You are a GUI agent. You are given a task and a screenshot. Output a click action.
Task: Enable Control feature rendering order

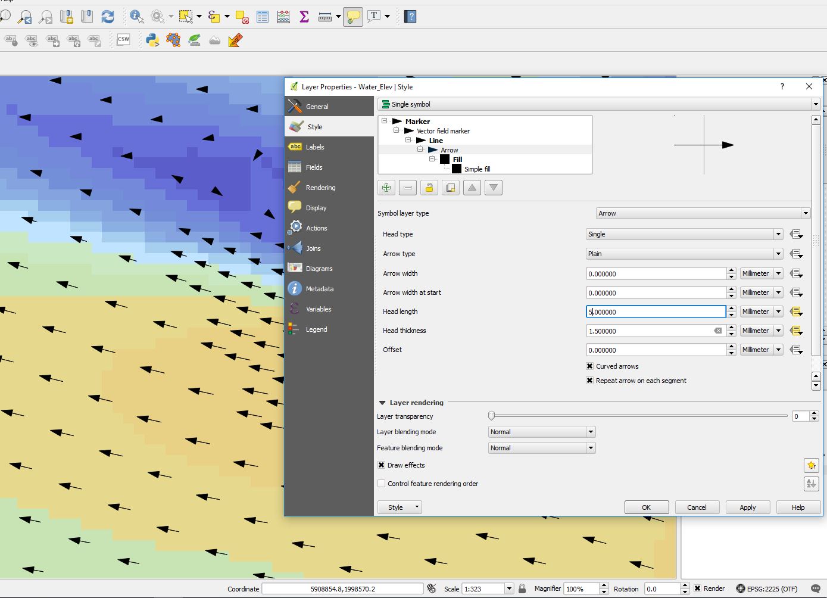click(x=382, y=484)
